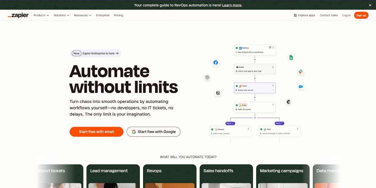Click plus connector between Action and Tables steps
This screenshot has width=376, height=188.
255,78
